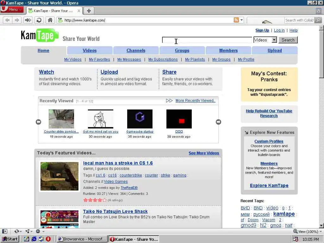The image size is (324, 243).
Task: Open the Videos tab
Action: click(90, 50)
